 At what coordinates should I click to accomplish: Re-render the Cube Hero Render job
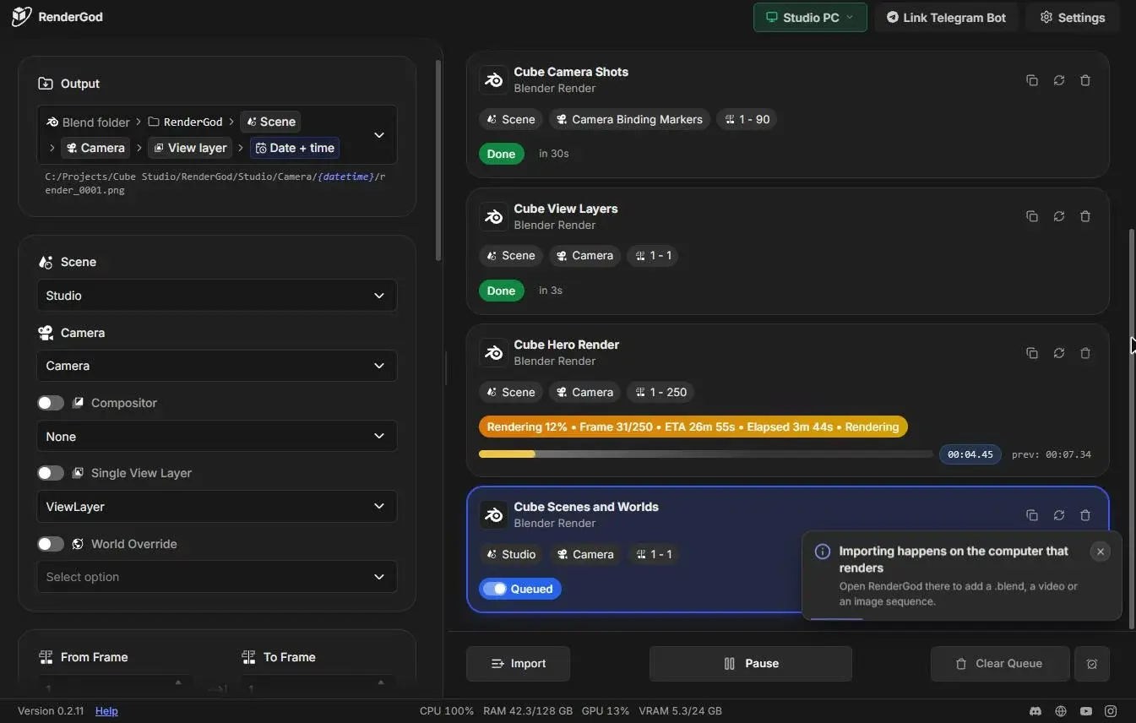pyautogui.click(x=1058, y=353)
